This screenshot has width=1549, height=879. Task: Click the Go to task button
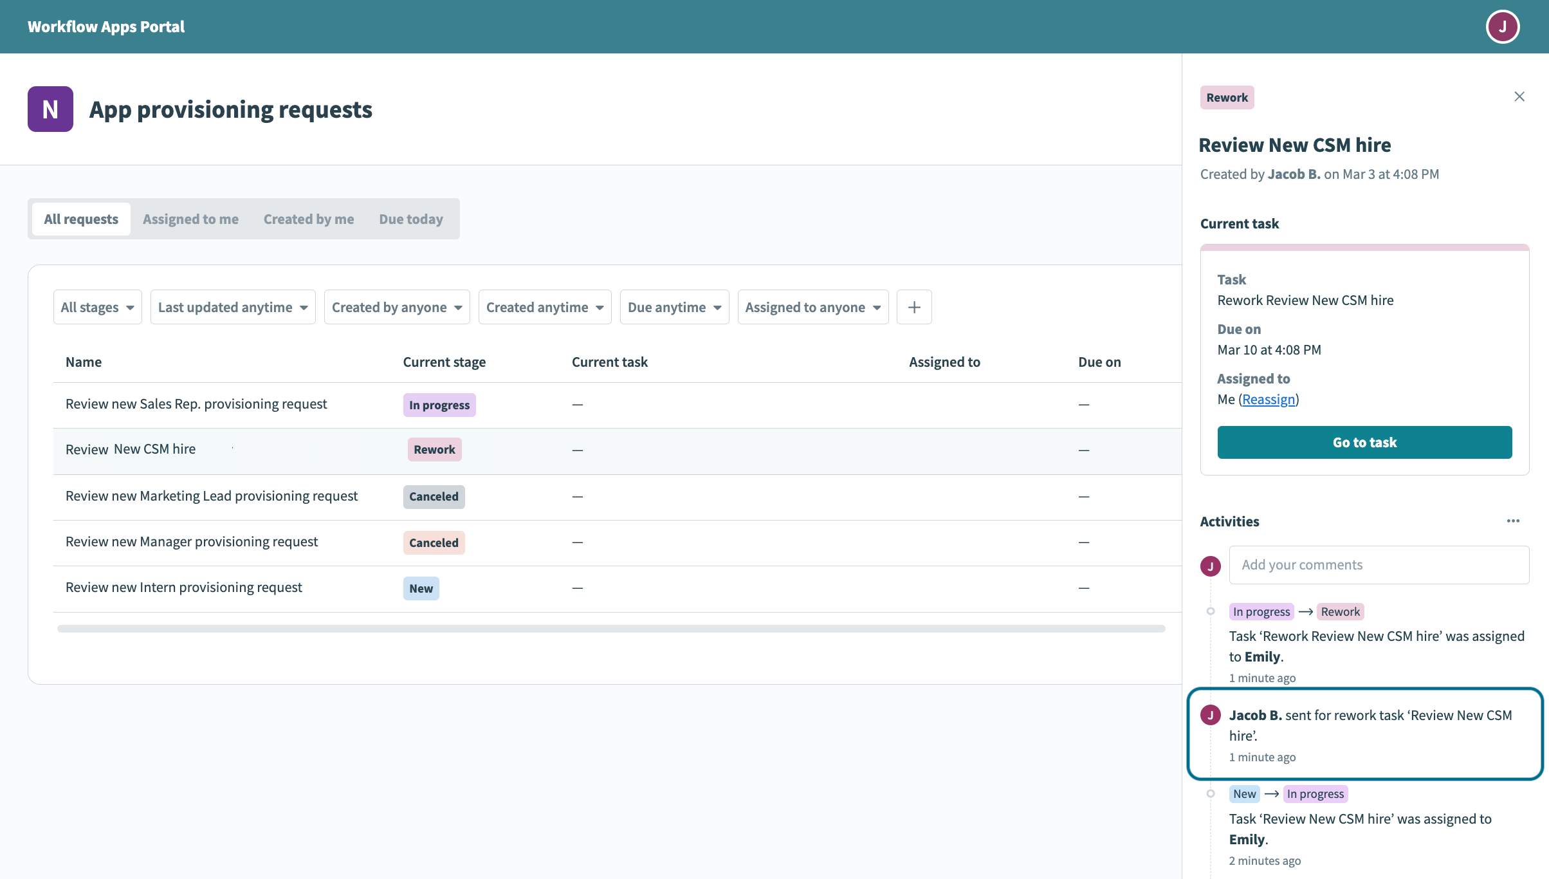coord(1364,442)
